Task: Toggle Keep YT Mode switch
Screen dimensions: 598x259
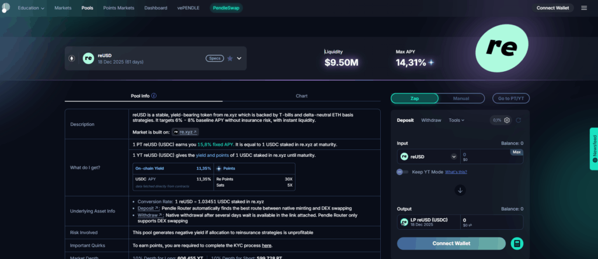Action: [x=402, y=171]
